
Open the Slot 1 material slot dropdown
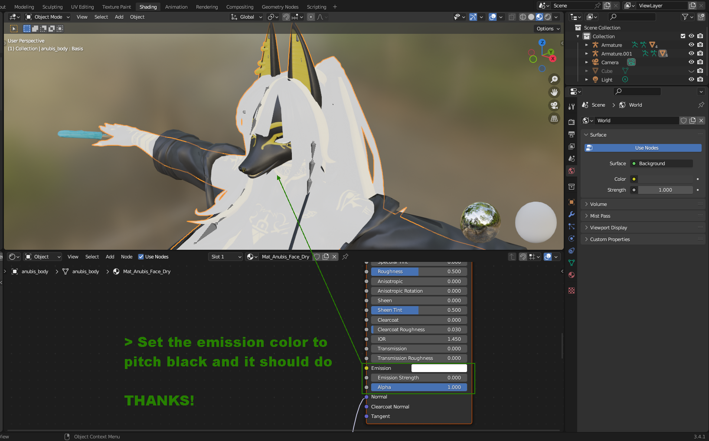click(225, 257)
